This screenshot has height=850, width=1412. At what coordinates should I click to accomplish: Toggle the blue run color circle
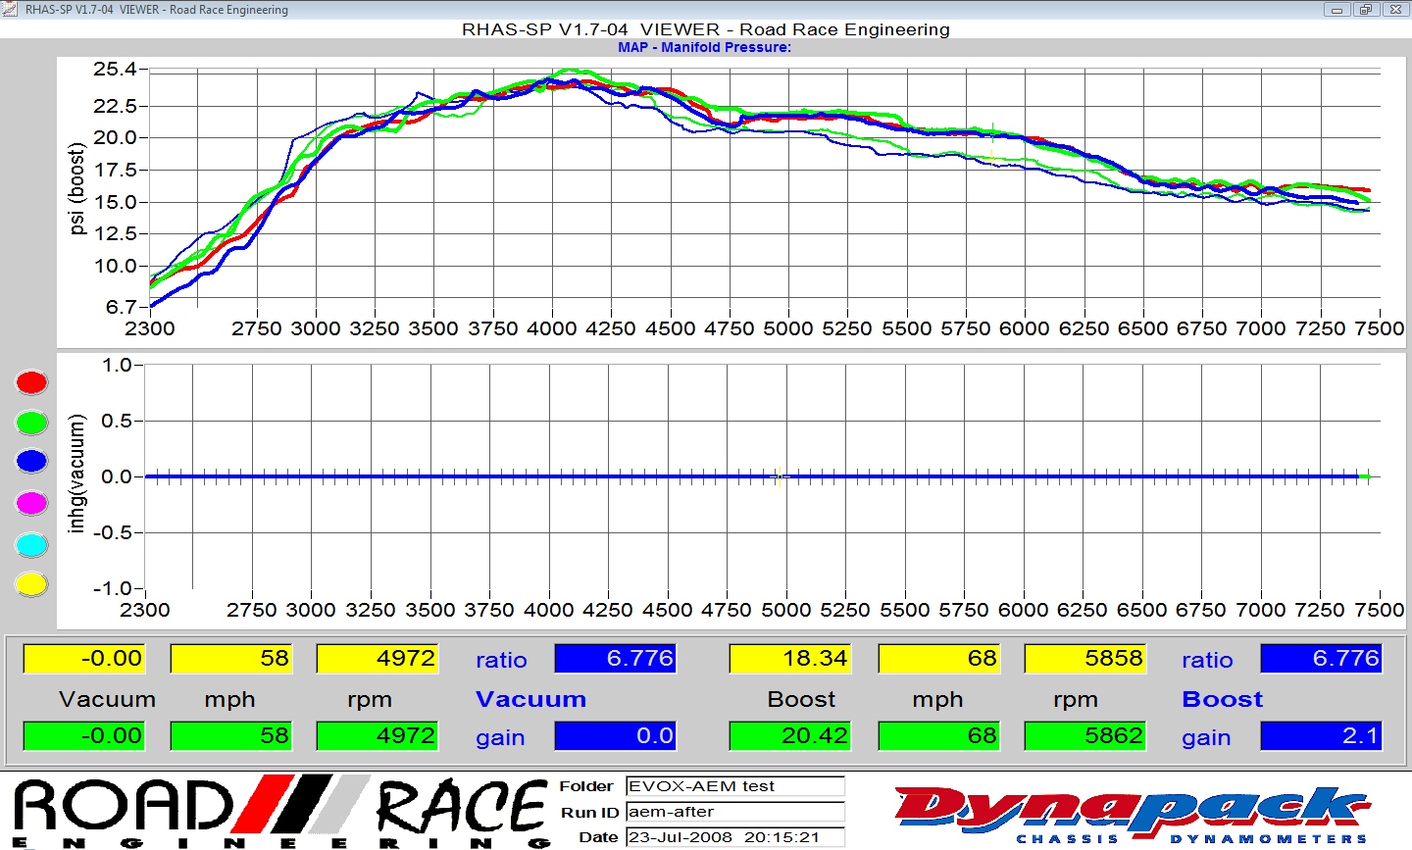coord(31,462)
